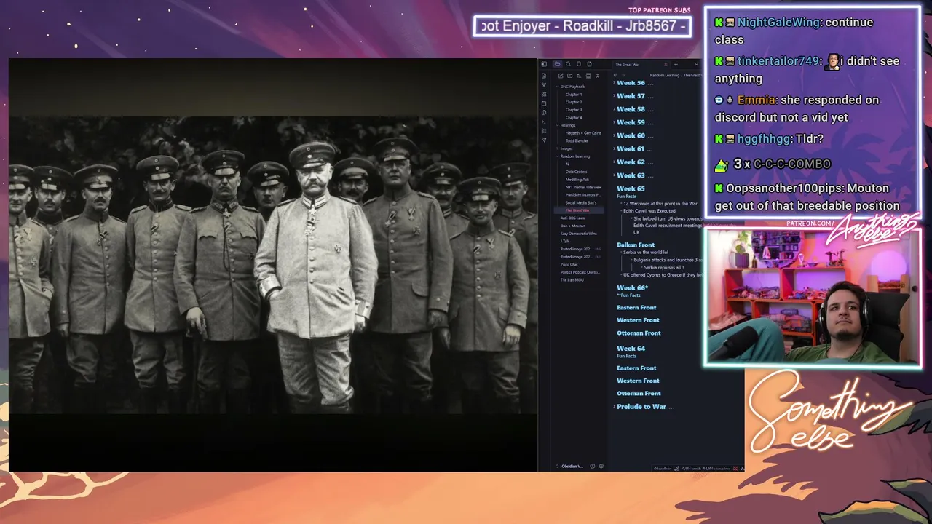
Task: Click the Week 64 heading
Action: (x=631, y=349)
